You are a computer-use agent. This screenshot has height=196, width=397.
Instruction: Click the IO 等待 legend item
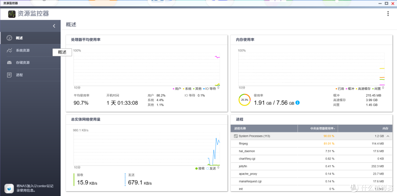point(210,89)
